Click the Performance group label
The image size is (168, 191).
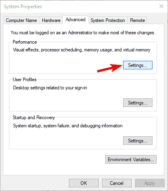(x=25, y=42)
